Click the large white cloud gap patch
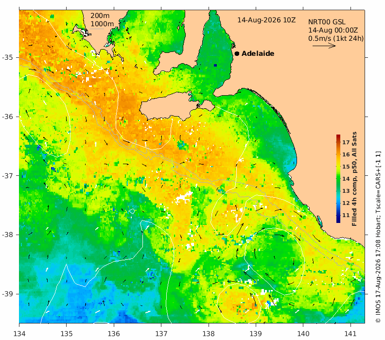Screen dimensions: 385x340 pyautogui.click(x=184, y=198)
